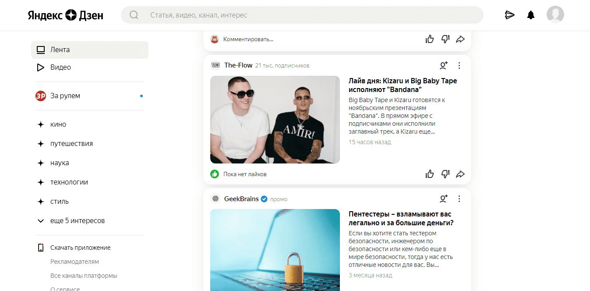This screenshot has width=590, height=291.
Task: Click the Пока нет лайков label
Action: [x=245, y=174]
